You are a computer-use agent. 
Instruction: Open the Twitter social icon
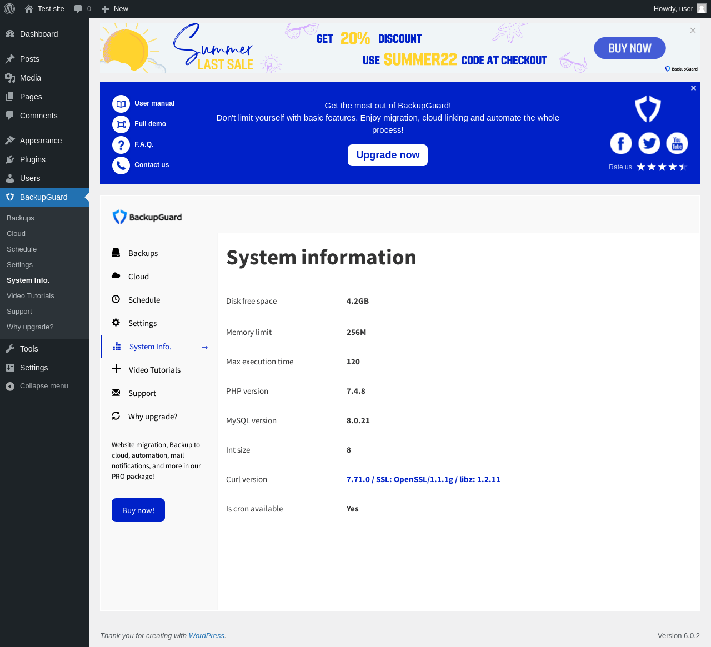pos(649,143)
